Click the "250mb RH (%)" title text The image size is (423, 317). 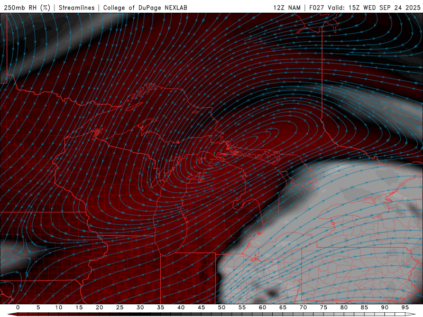click(27, 7)
